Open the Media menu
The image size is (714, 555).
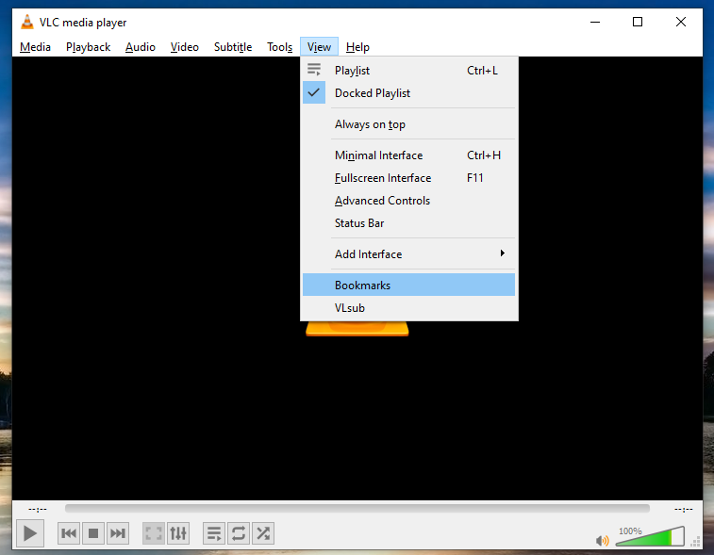coord(35,47)
